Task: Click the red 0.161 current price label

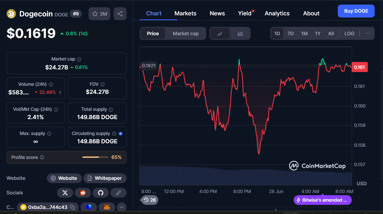Action: (360, 67)
